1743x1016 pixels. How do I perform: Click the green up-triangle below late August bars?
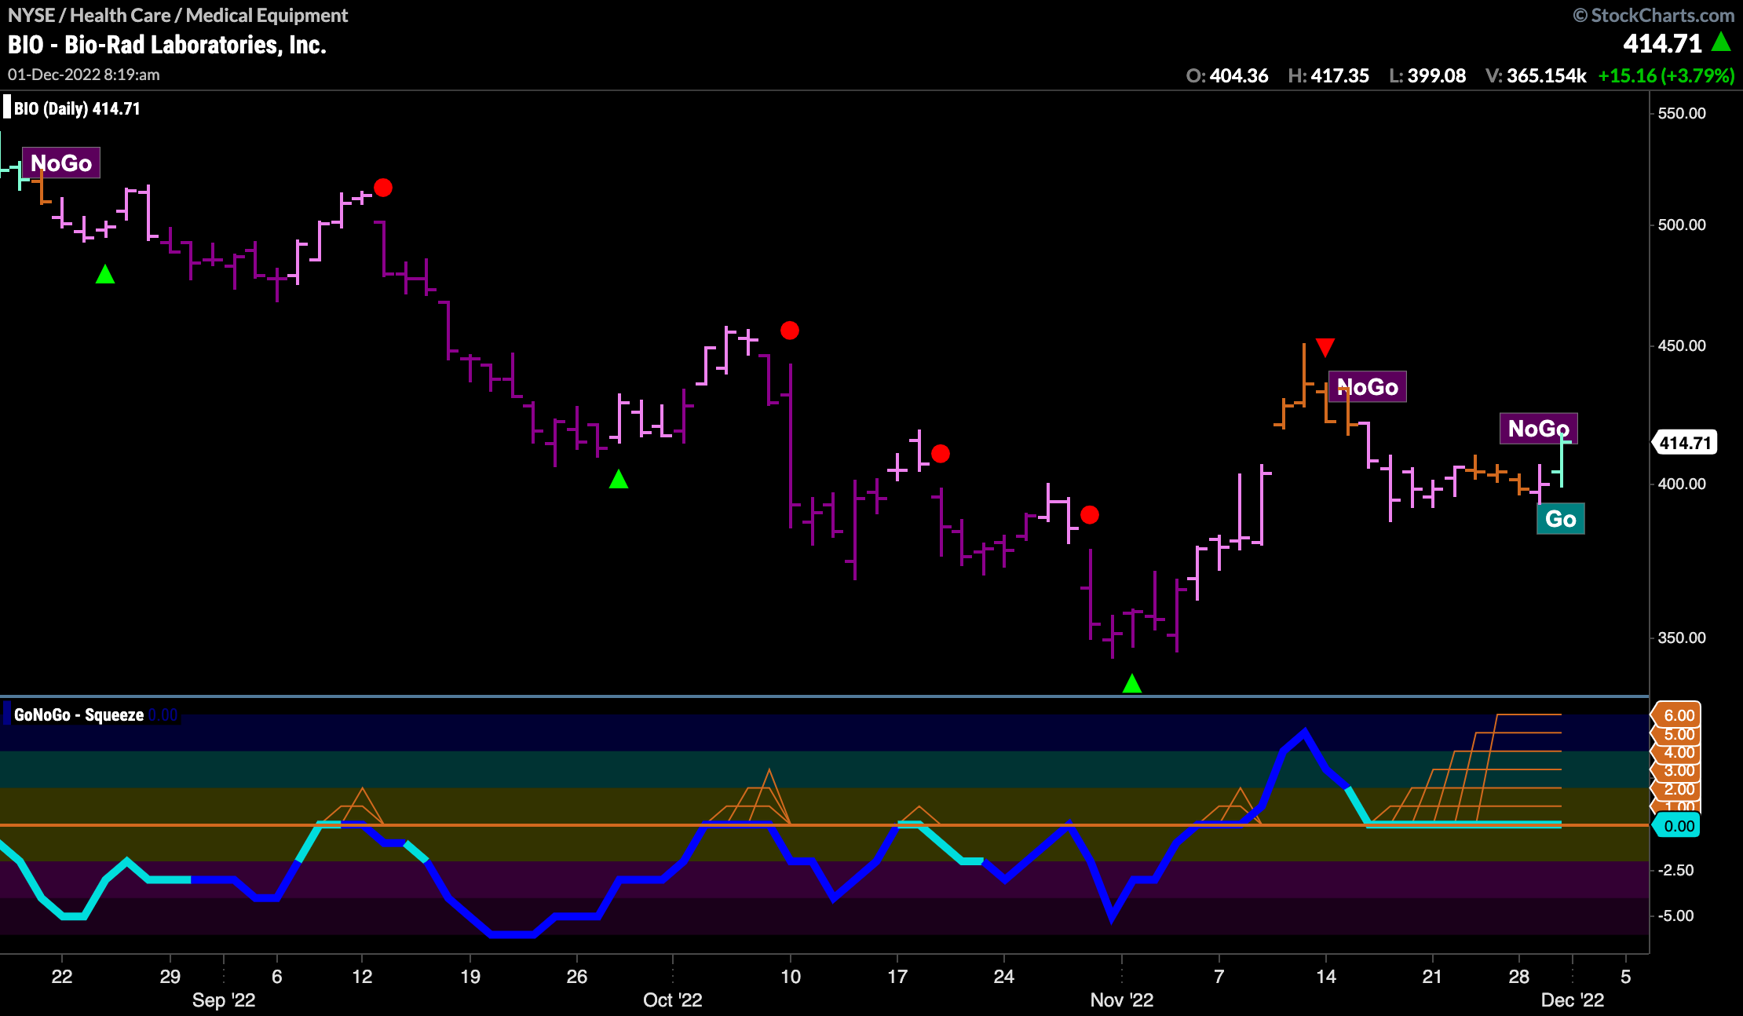(105, 274)
